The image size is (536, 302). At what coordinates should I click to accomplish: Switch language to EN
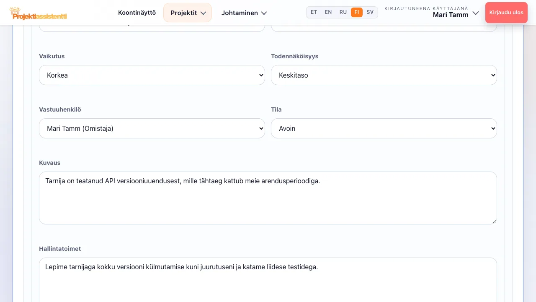click(328, 12)
